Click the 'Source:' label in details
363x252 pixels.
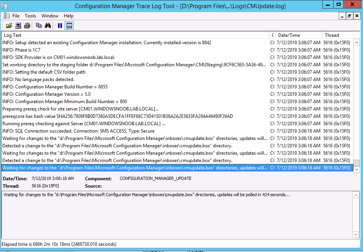click(x=93, y=186)
